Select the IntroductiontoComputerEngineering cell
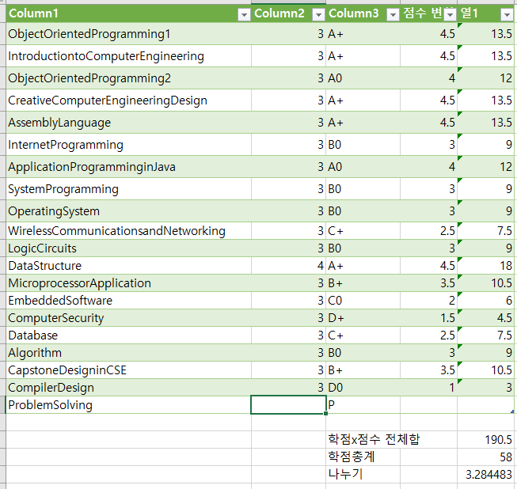The width and height of the screenshot is (517, 489). pyautogui.click(x=128, y=56)
